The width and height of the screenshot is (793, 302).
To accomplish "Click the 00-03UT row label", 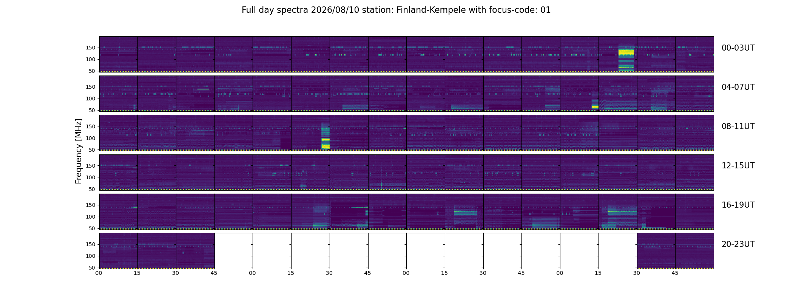I will coord(738,48).
